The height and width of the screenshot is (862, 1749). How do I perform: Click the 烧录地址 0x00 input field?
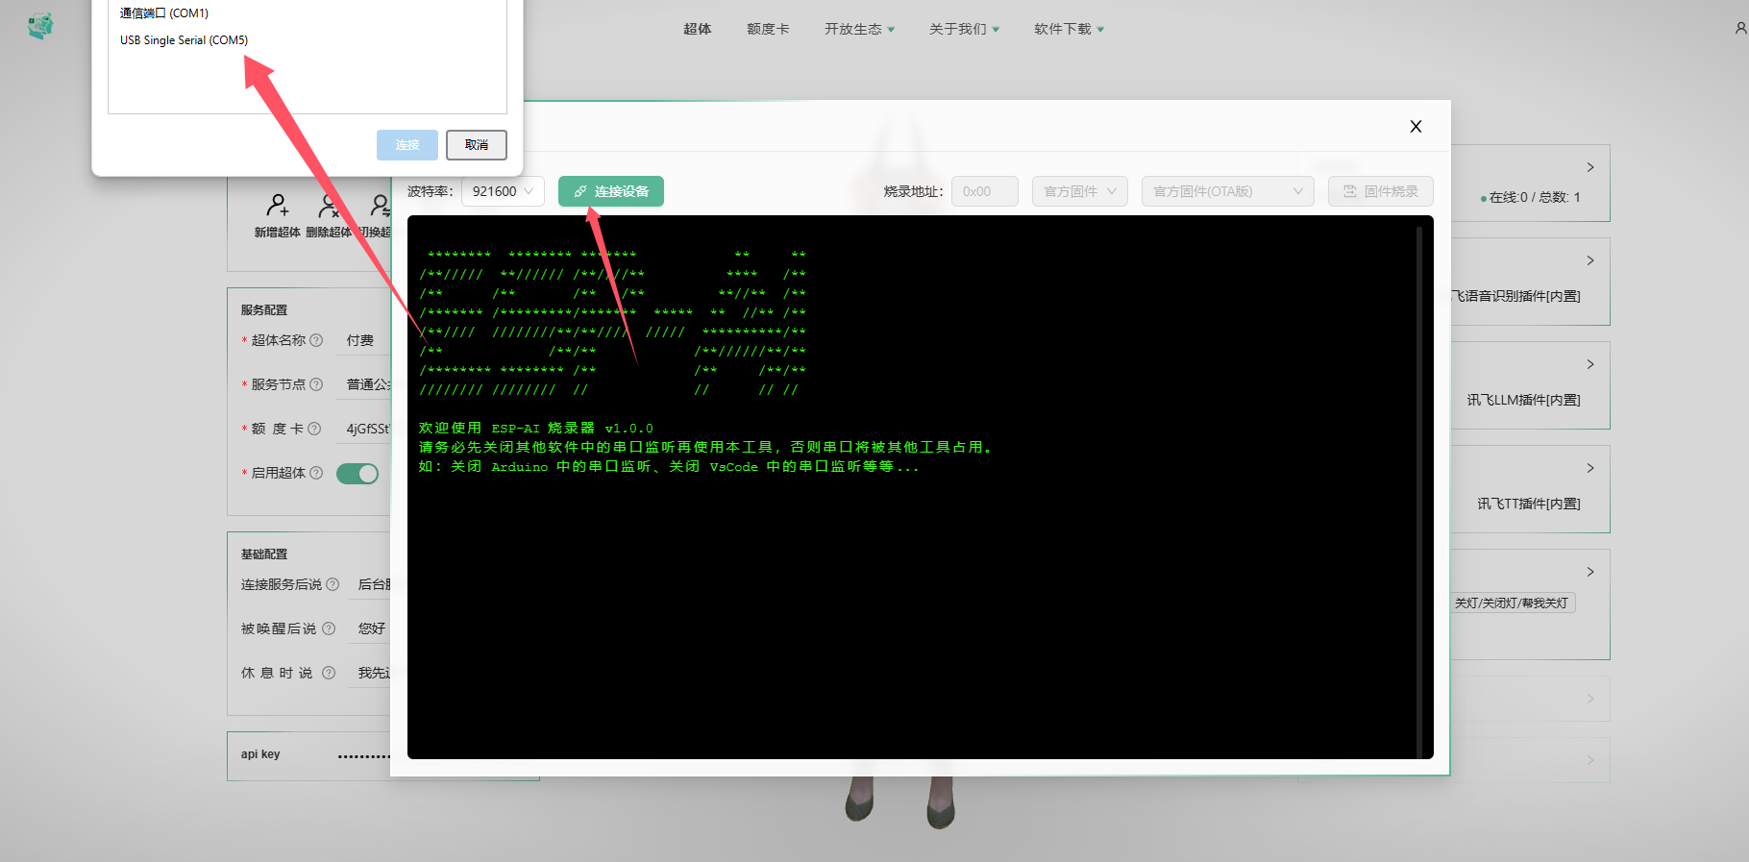[984, 191]
